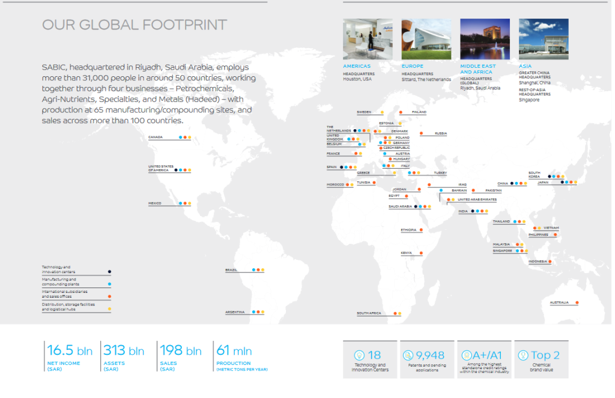Viewport: 615px width, 398px height.
Task: Select the blue Manufacturing and compounding plants legend dot
Action: point(109,284)
